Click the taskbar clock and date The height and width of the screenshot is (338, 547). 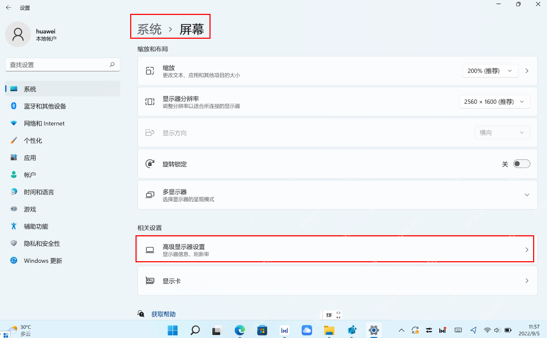pos(529,330)
